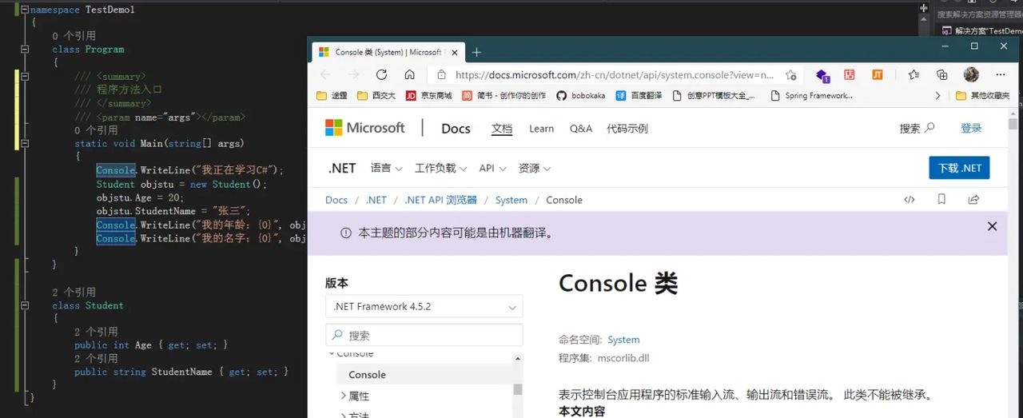Bookmark this doc with the save icon
This screenshot has width=1023, height=418.
point(941,200)
